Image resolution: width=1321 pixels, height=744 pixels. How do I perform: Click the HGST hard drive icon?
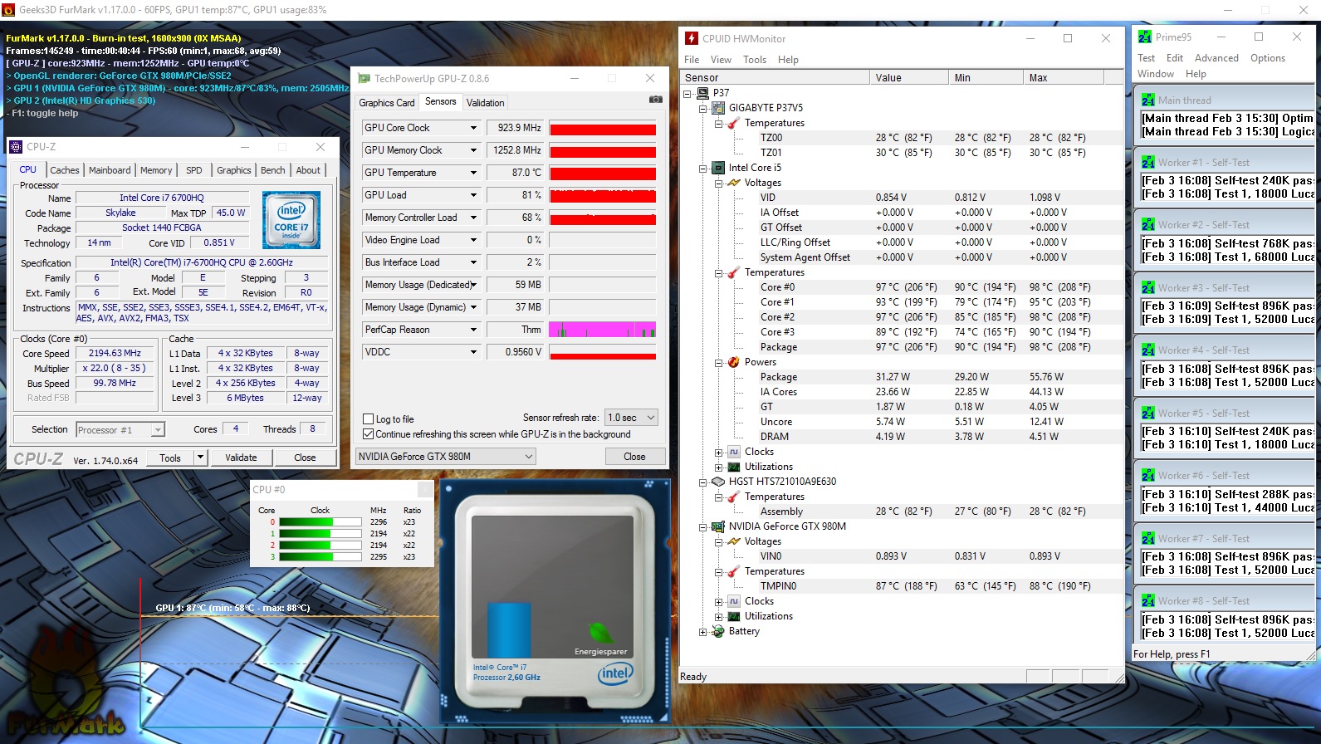tap(719, 482)
